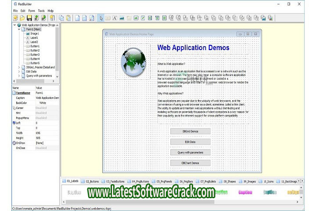Click the project tree scroll down arrow
The width and height of the screenshot is (316, 211).
[x=57, y=76]
